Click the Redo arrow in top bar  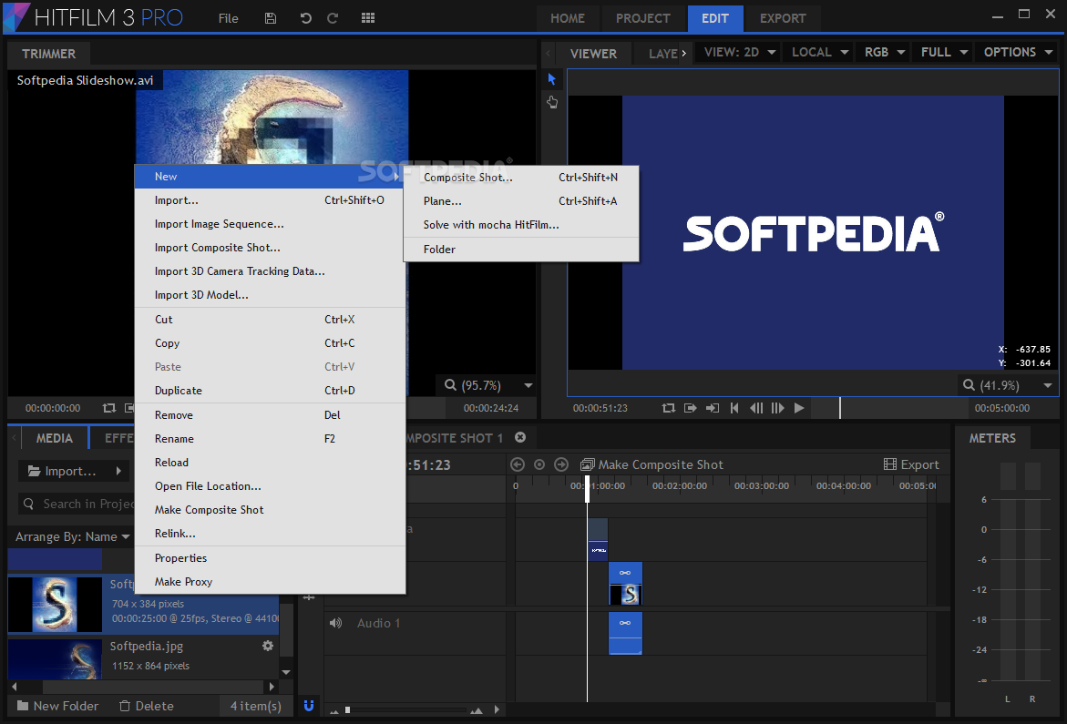[333, 18]
